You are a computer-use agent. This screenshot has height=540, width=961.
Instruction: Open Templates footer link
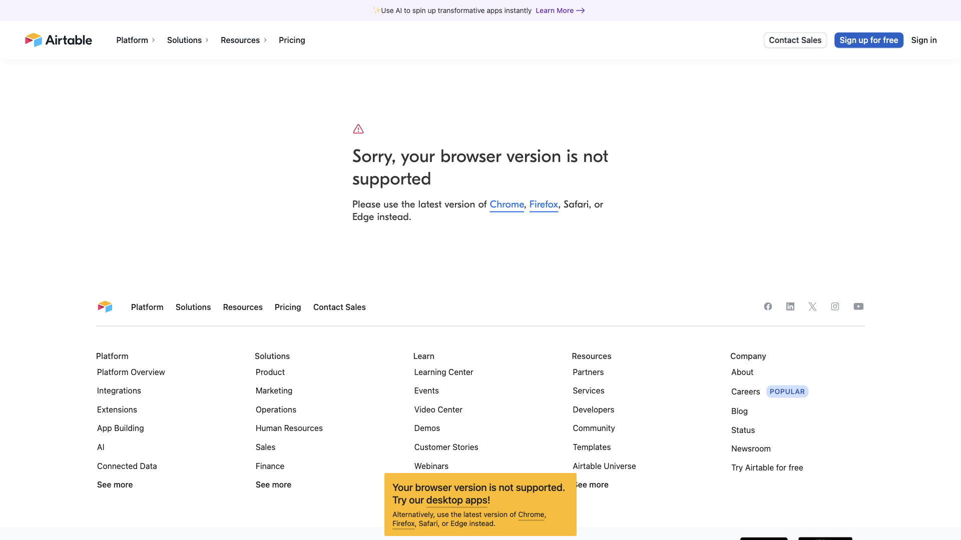point(592,447)
